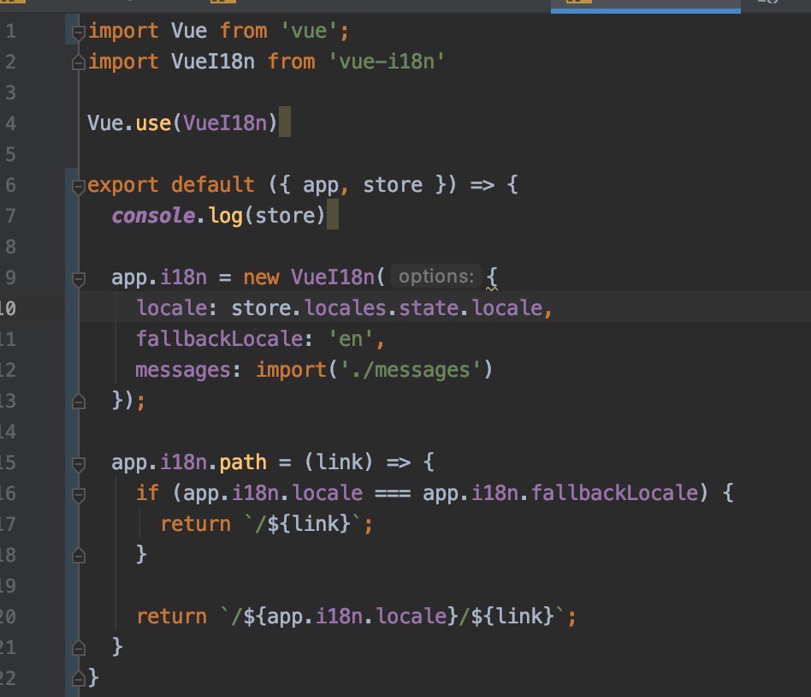This screenshot has height=697, width=811.
Task: Click the 'en' string on line 11
Action: coord(351,339)
